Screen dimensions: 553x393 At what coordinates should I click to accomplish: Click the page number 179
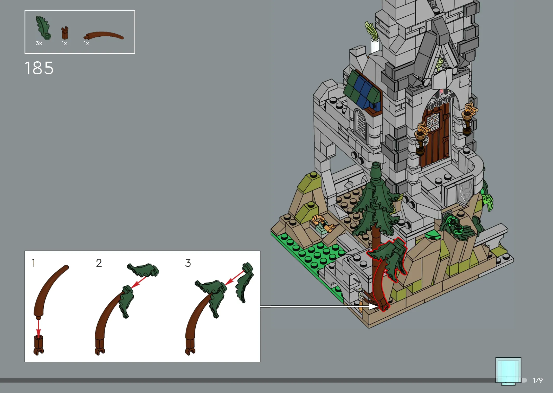(537, 380)
